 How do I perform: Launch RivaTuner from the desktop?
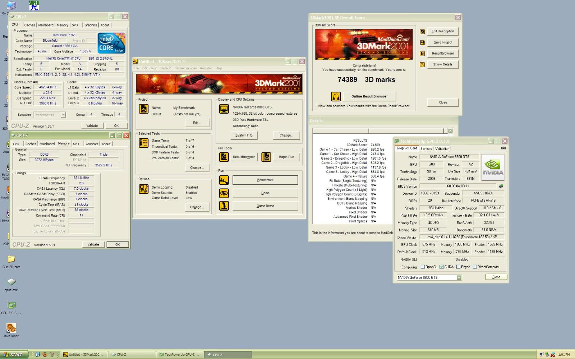[x=11, y=328]
